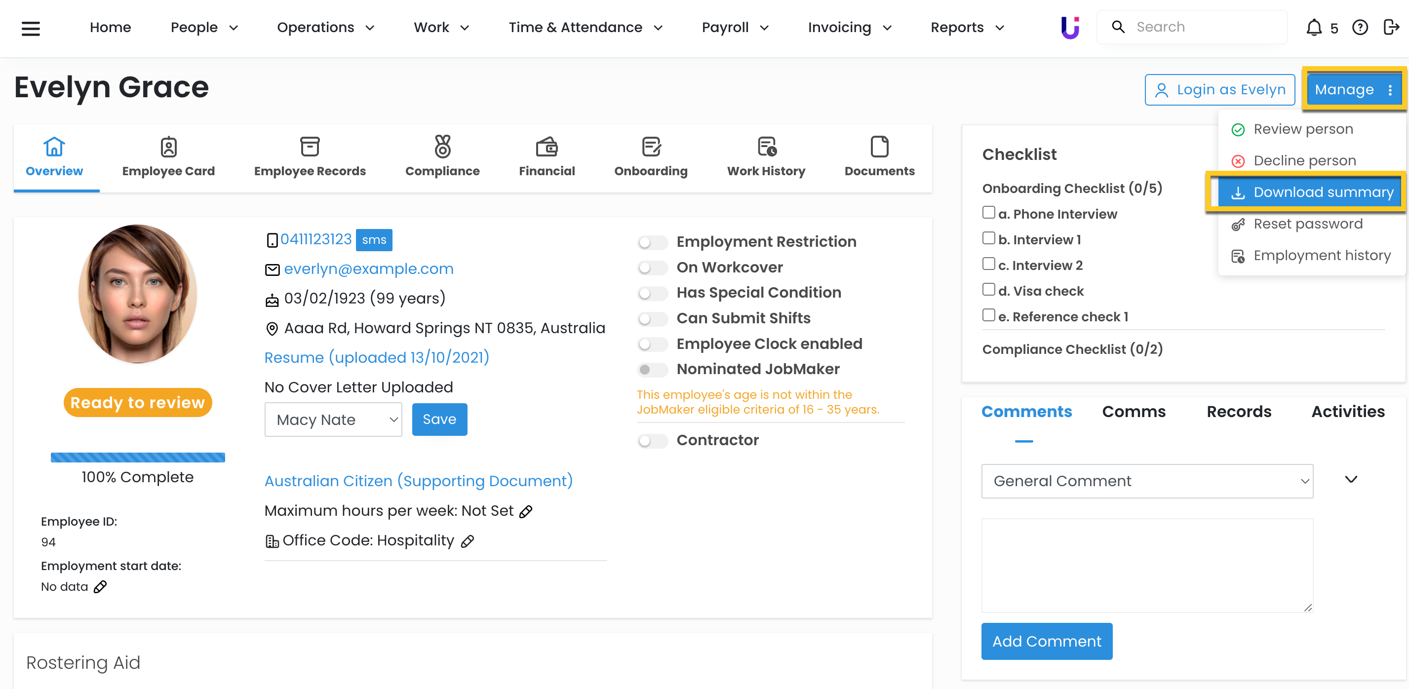Open the Resume uploaded link
The image size is (1409, 689).
376,357
